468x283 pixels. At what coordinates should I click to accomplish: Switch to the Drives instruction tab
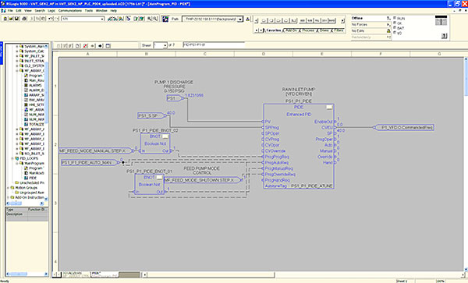(x=324, y=30)
